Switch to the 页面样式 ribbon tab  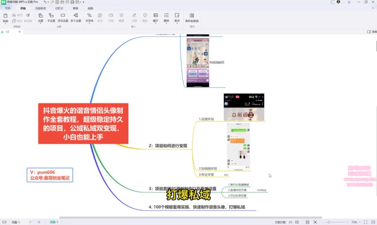coord(40,8)
